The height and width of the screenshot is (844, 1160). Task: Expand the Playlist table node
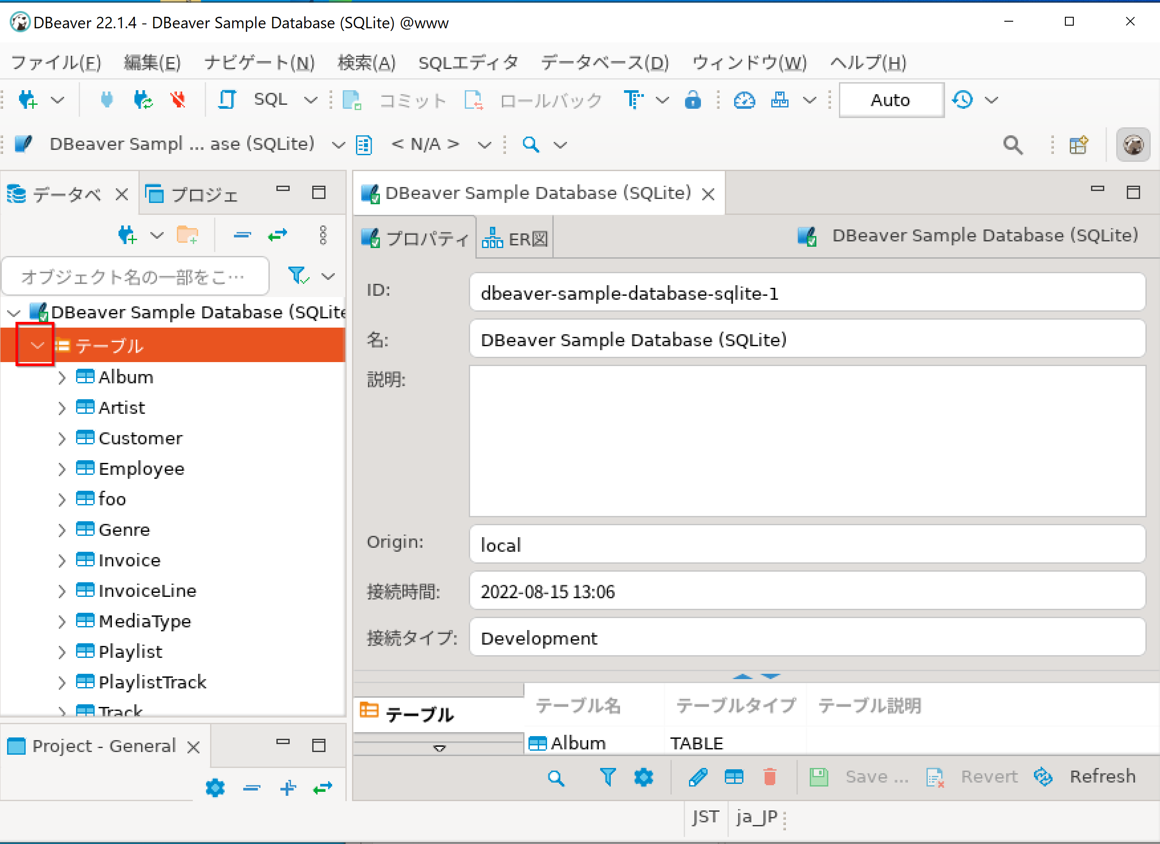click(x=62, y=652)
